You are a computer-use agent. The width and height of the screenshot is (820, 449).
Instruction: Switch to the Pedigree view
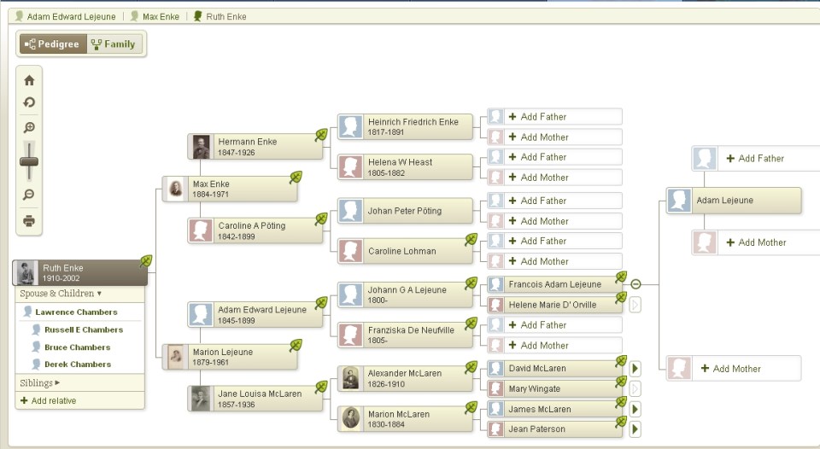coord(51,44)
